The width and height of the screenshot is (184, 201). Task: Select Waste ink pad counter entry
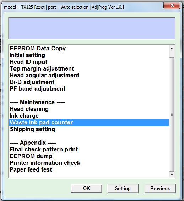[x=89, y=122]
